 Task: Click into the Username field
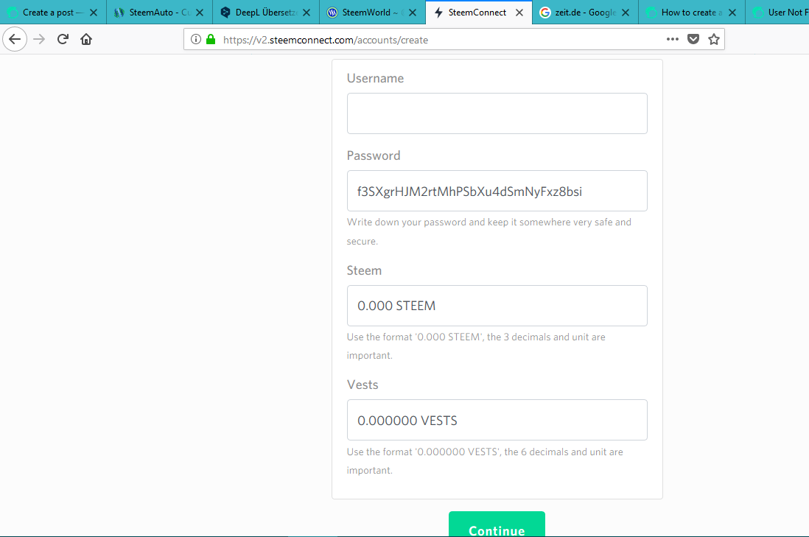(x=497, y=113)
